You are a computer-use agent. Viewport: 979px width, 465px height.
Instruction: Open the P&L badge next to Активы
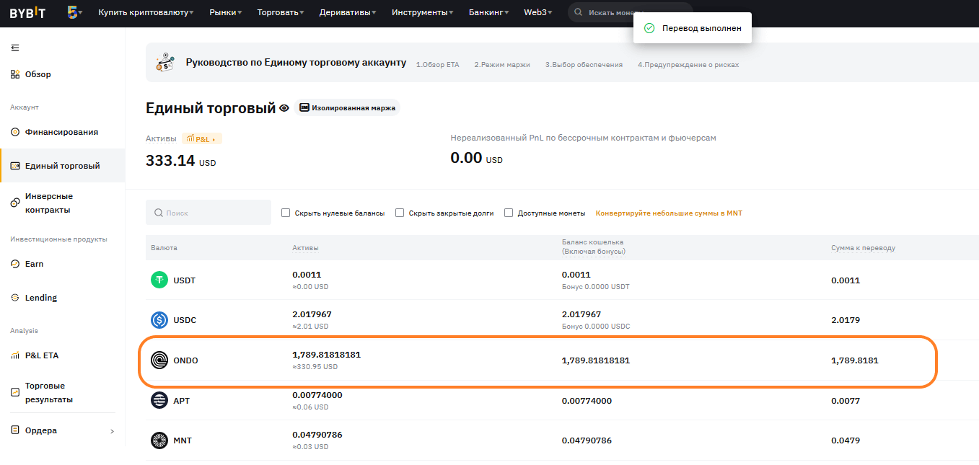(x=201, y=138)
